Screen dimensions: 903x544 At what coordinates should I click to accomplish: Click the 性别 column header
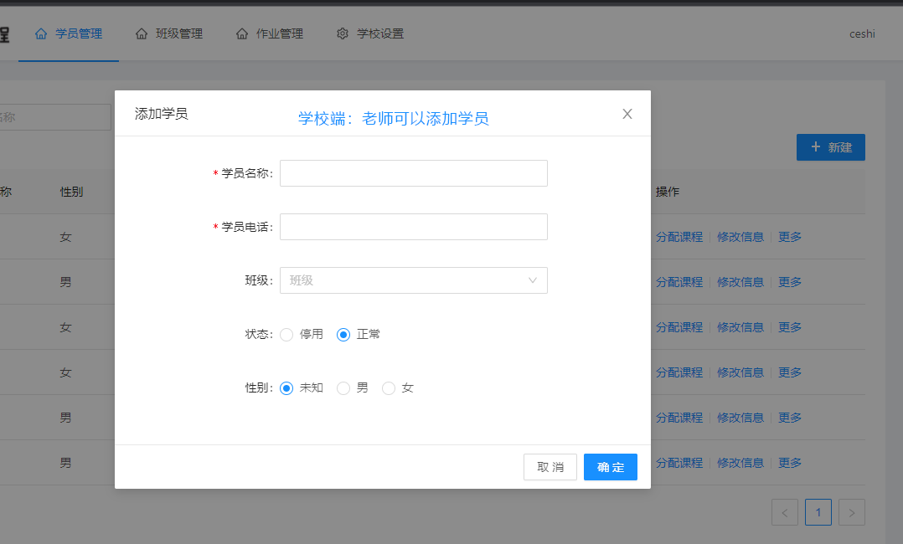(x=71, y=192)
